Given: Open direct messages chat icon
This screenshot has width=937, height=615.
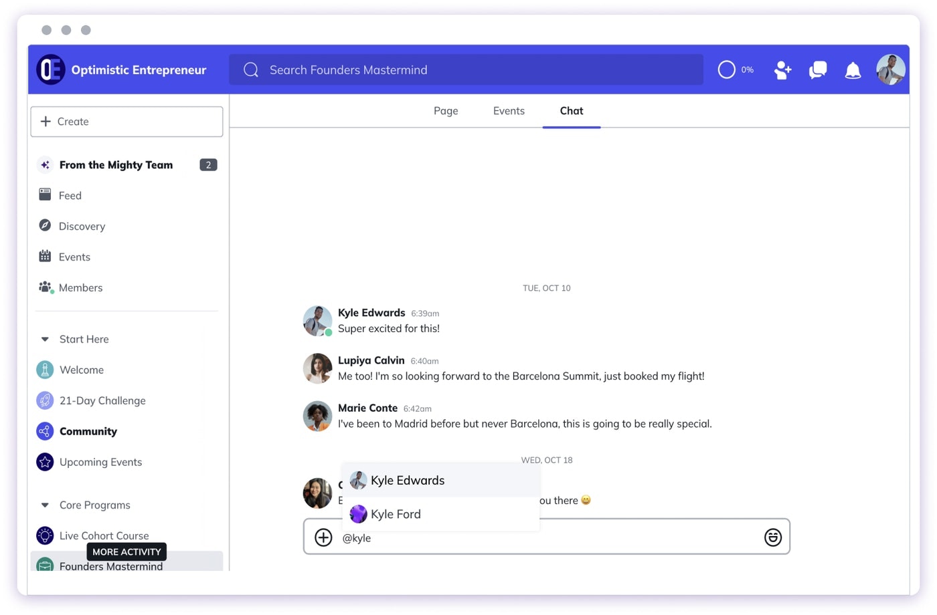Looking at the screenshot, I should coord(817,70).
